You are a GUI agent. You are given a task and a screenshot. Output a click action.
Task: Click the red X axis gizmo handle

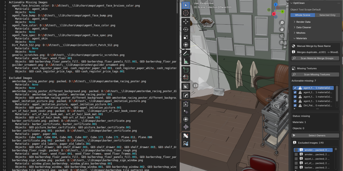click(274, 14)
